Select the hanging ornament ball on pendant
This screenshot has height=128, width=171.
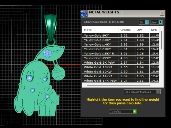pos(58,73)
